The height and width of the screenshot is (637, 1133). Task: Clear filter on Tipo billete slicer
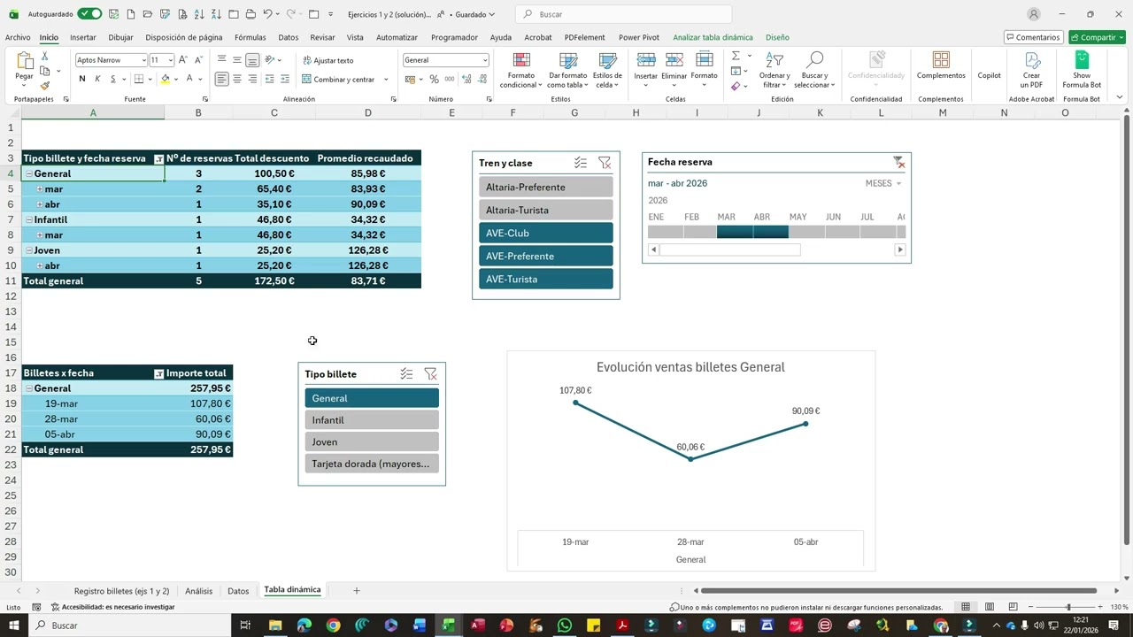[x=430, y=374]
